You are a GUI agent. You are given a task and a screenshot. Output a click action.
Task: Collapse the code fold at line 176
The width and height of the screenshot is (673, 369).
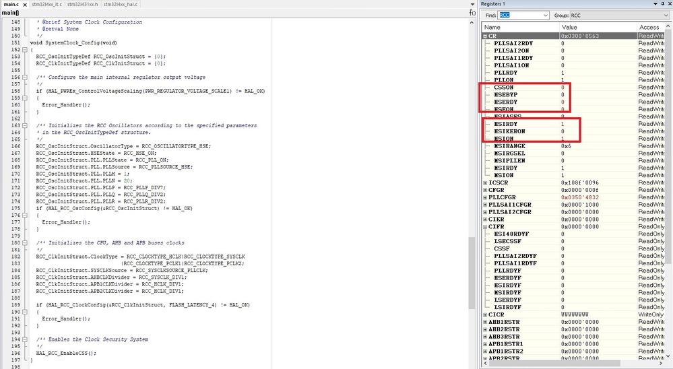pyautogui.click(x=26, y=215)
